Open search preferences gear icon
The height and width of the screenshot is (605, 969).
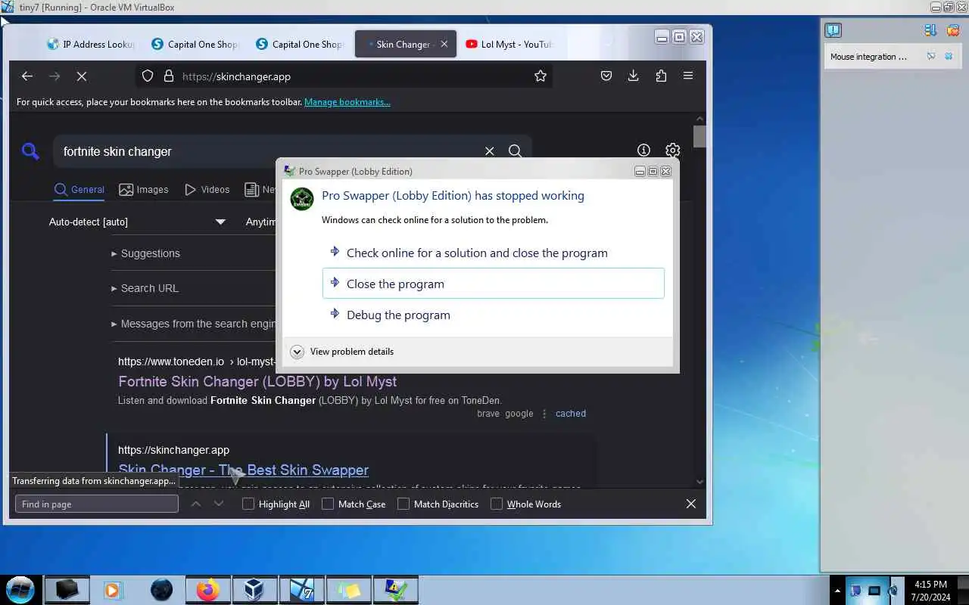672,150
